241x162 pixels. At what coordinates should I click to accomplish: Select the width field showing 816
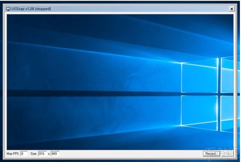click(x=43, y=153)
